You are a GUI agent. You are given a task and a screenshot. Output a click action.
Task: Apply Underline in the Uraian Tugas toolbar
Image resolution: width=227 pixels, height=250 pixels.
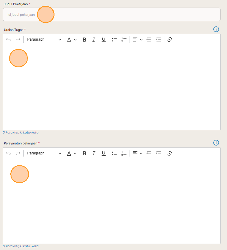[x=104, y=39]
